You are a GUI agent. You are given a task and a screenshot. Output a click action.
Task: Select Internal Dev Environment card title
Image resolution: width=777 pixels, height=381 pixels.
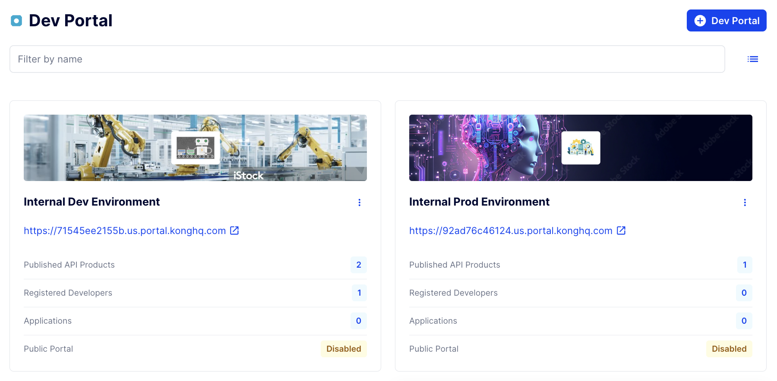tap(92, 202)
